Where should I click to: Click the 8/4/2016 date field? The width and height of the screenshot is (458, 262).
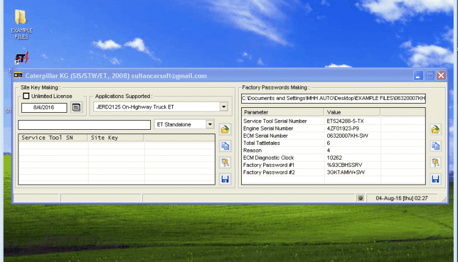click(44, 107)
